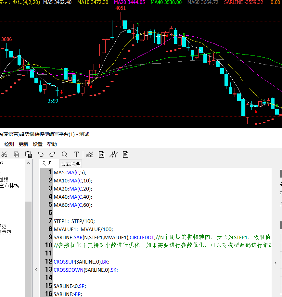
Task: Click the N document icon
Action: [x=102, y=155]
